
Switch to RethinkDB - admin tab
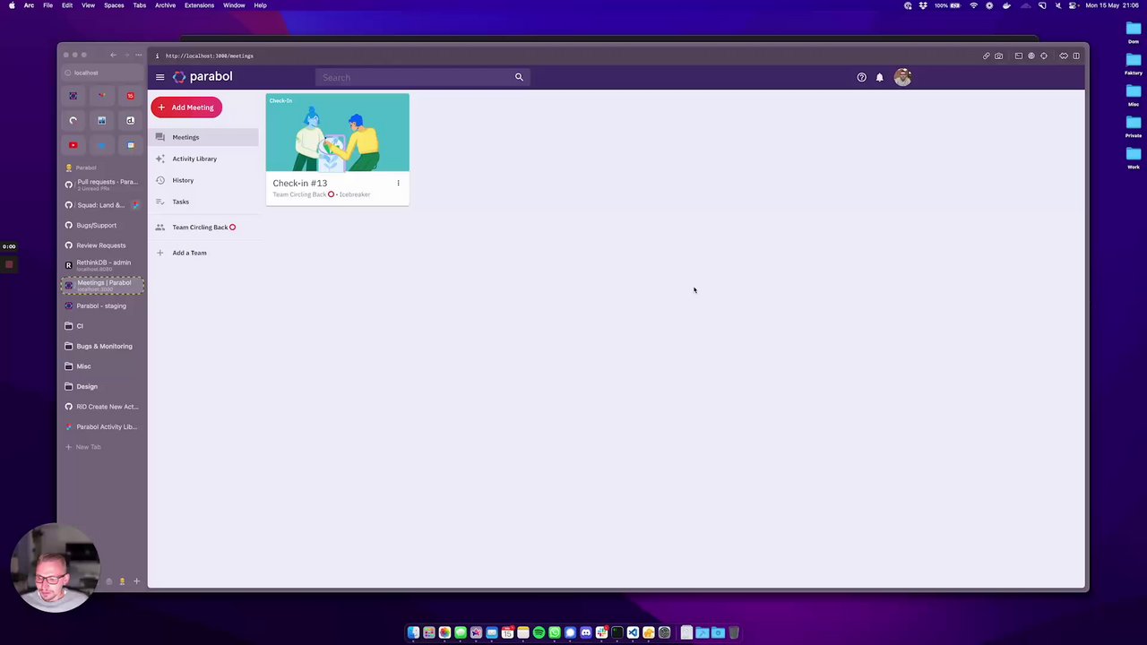(102, 265)
